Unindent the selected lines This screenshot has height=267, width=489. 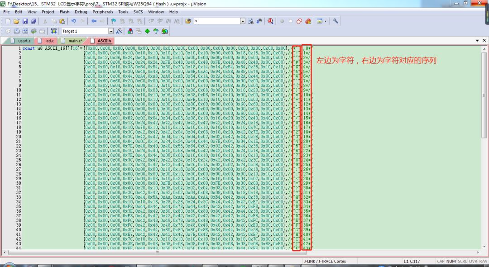tap(160, 21)
